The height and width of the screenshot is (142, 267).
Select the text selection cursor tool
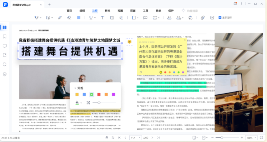pyautogui.click(x=113, y=137)
